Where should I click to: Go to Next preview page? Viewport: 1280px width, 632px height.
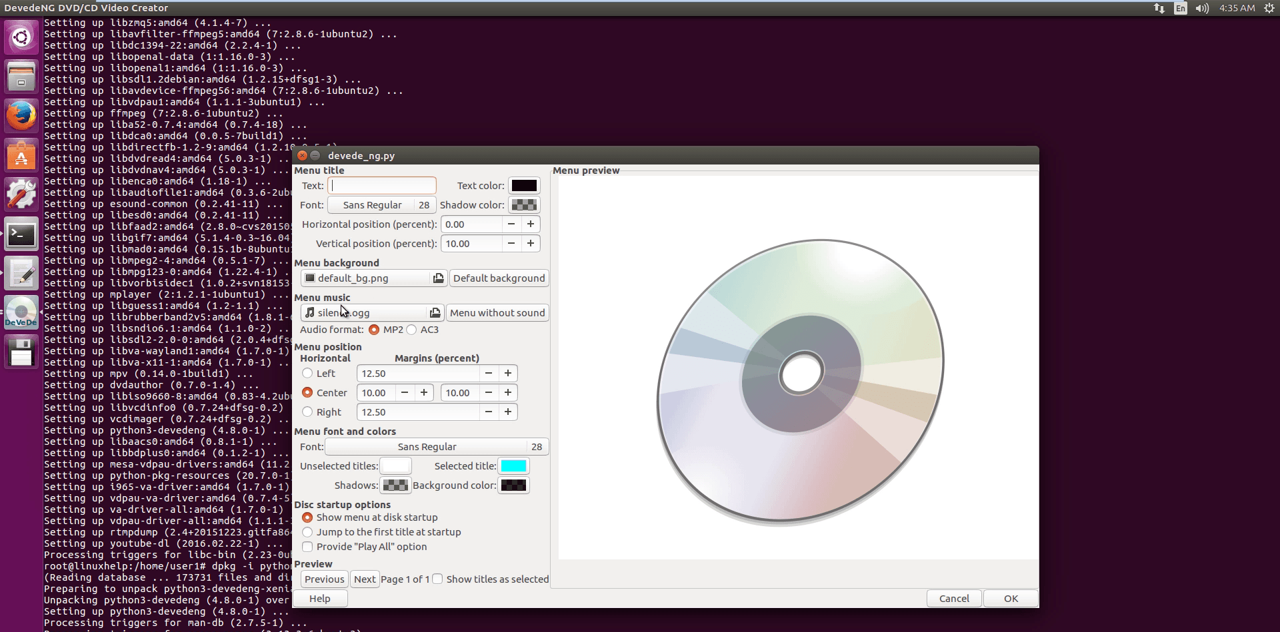point(365,579)
